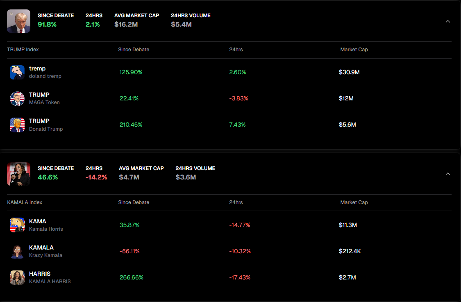The image size is (461, 302).
Task: Select the 125.90% since-debate value
Action: 131,72
